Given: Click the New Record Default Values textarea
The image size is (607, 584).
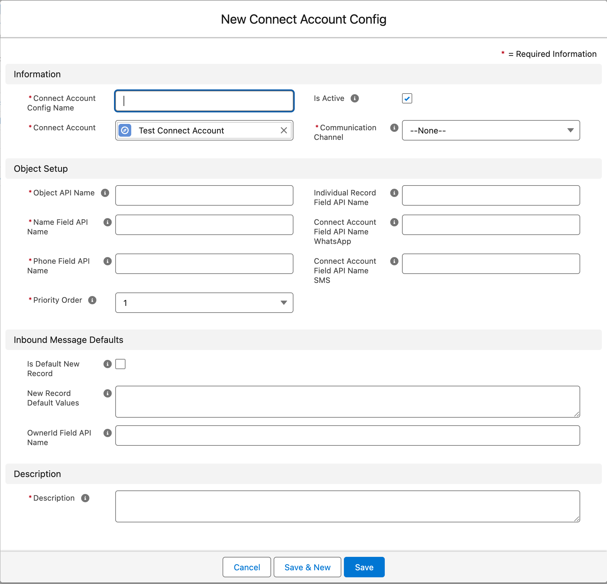Looking at the screenshot, I should 348,402.
